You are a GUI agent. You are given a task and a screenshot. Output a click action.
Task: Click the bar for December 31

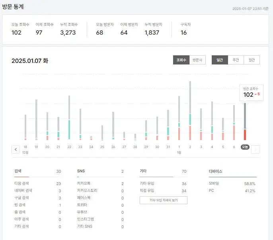[168, 125]
